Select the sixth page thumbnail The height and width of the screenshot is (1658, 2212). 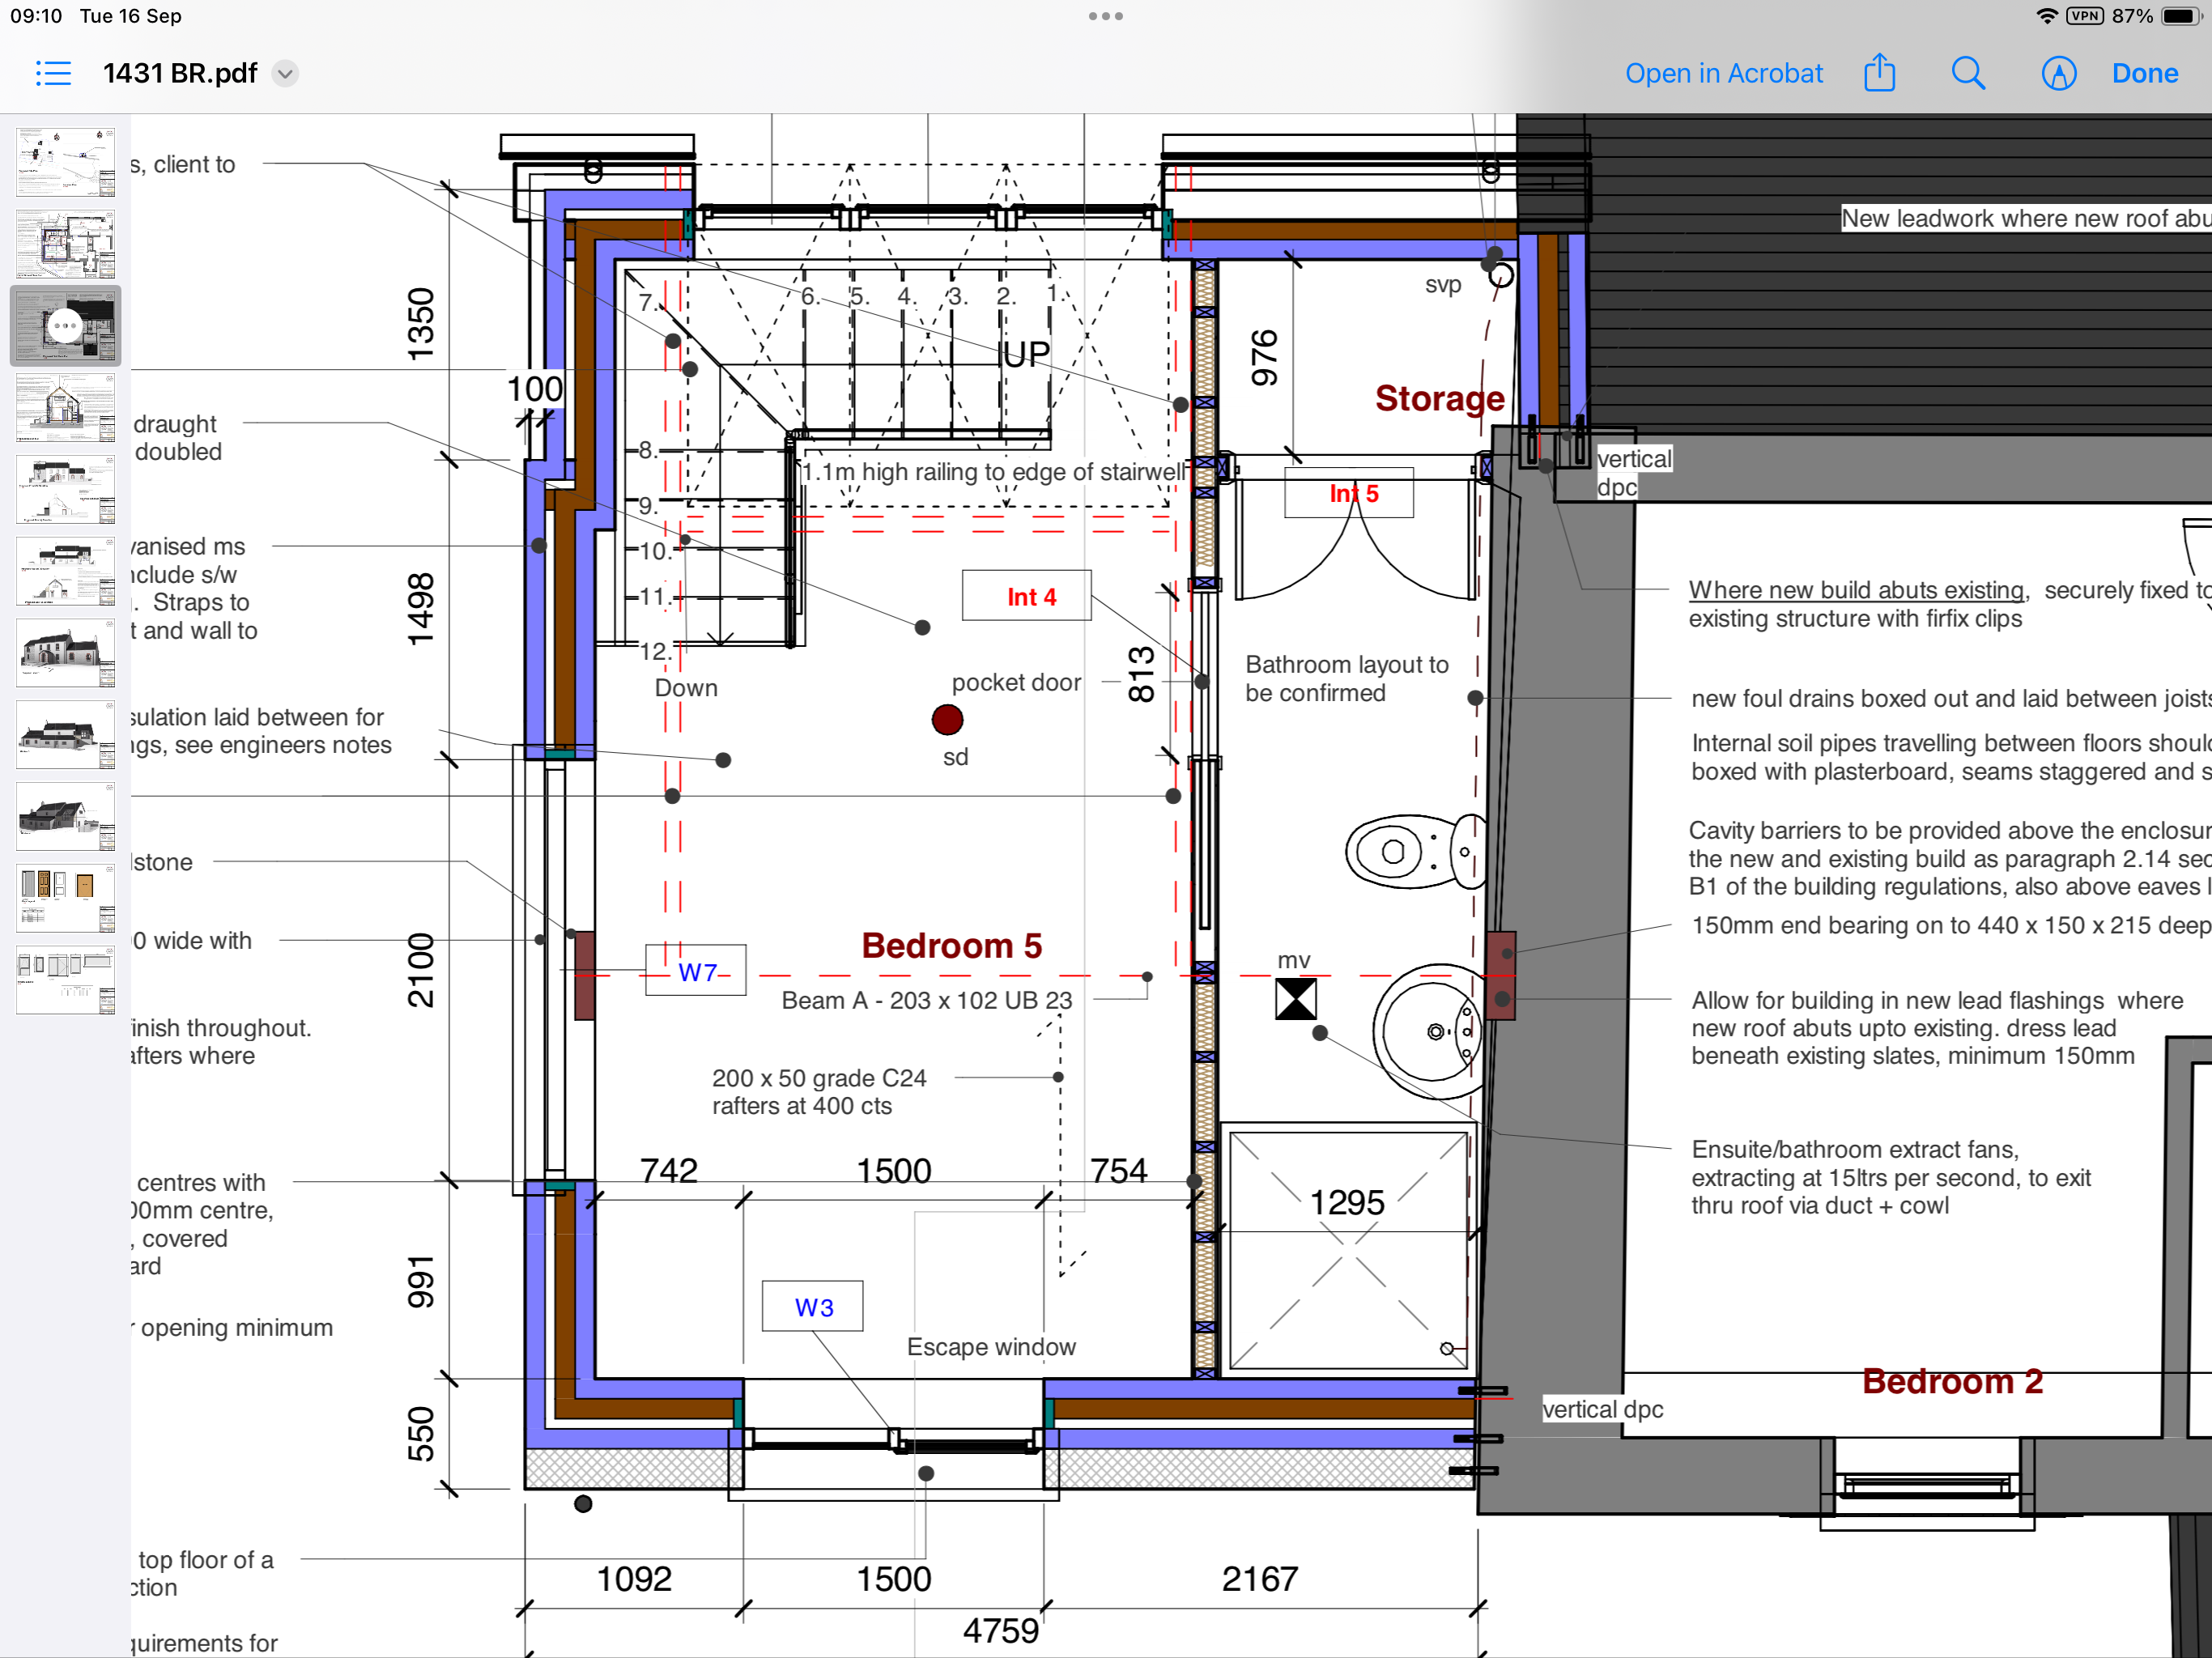65,571
